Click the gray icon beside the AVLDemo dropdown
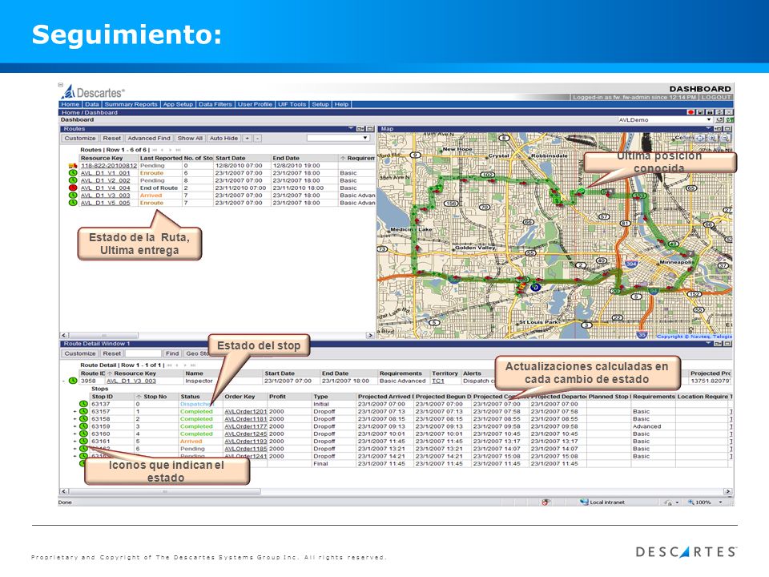769x577 pixels. [x=720, y=119]
